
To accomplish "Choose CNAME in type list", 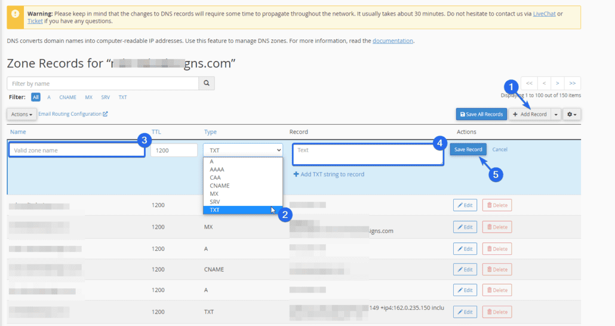I will coord(243,186).
